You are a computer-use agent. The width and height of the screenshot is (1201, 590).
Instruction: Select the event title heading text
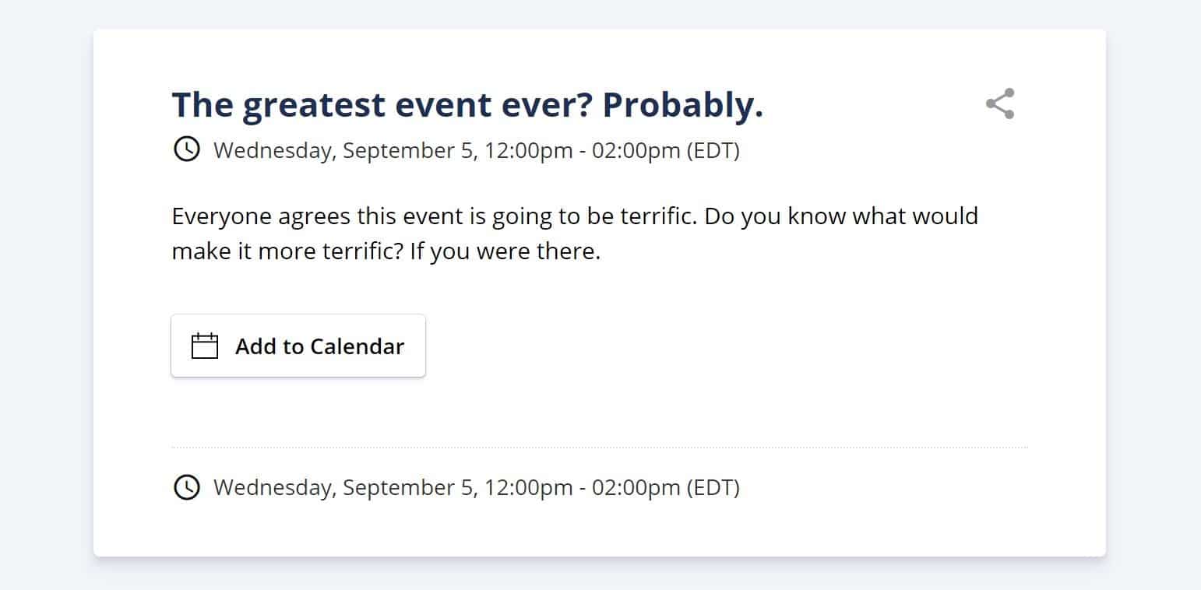point(467,105)
